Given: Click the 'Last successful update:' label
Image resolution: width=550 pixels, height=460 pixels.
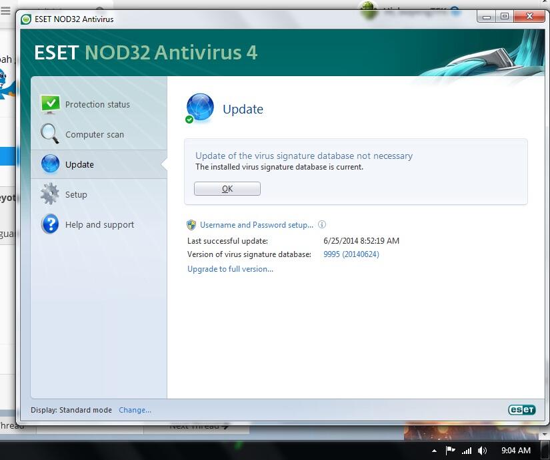Looking at the screenshot, I should coord(227,241).
